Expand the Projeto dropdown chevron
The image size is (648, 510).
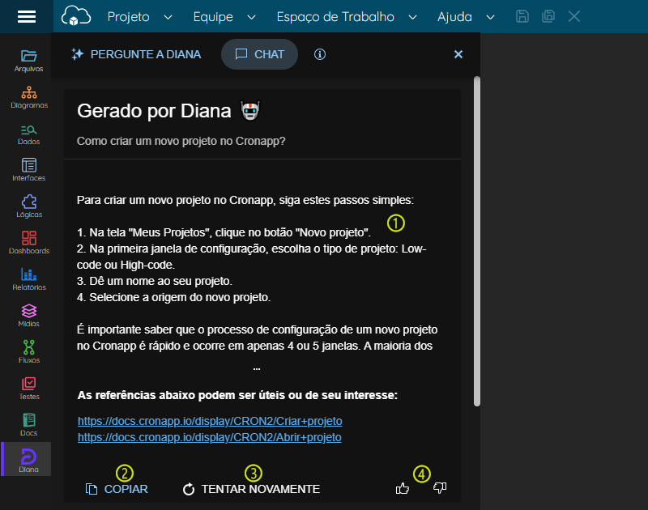[x=168, y=17]
